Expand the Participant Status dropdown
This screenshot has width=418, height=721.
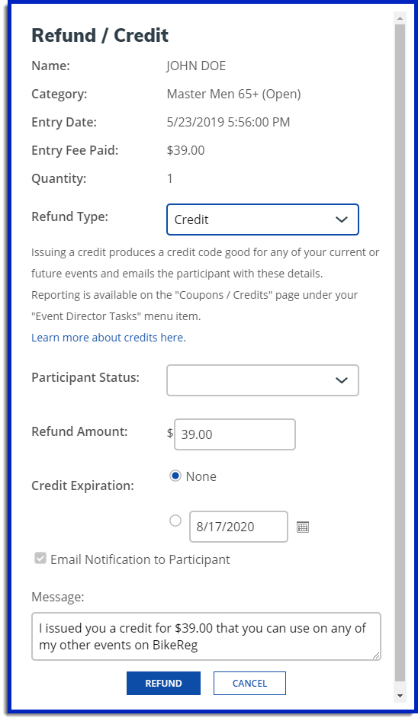(262, 380)
